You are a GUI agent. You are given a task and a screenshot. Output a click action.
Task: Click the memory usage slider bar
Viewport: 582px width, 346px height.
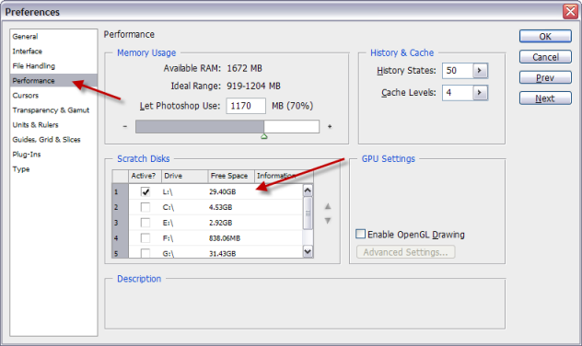227,126
